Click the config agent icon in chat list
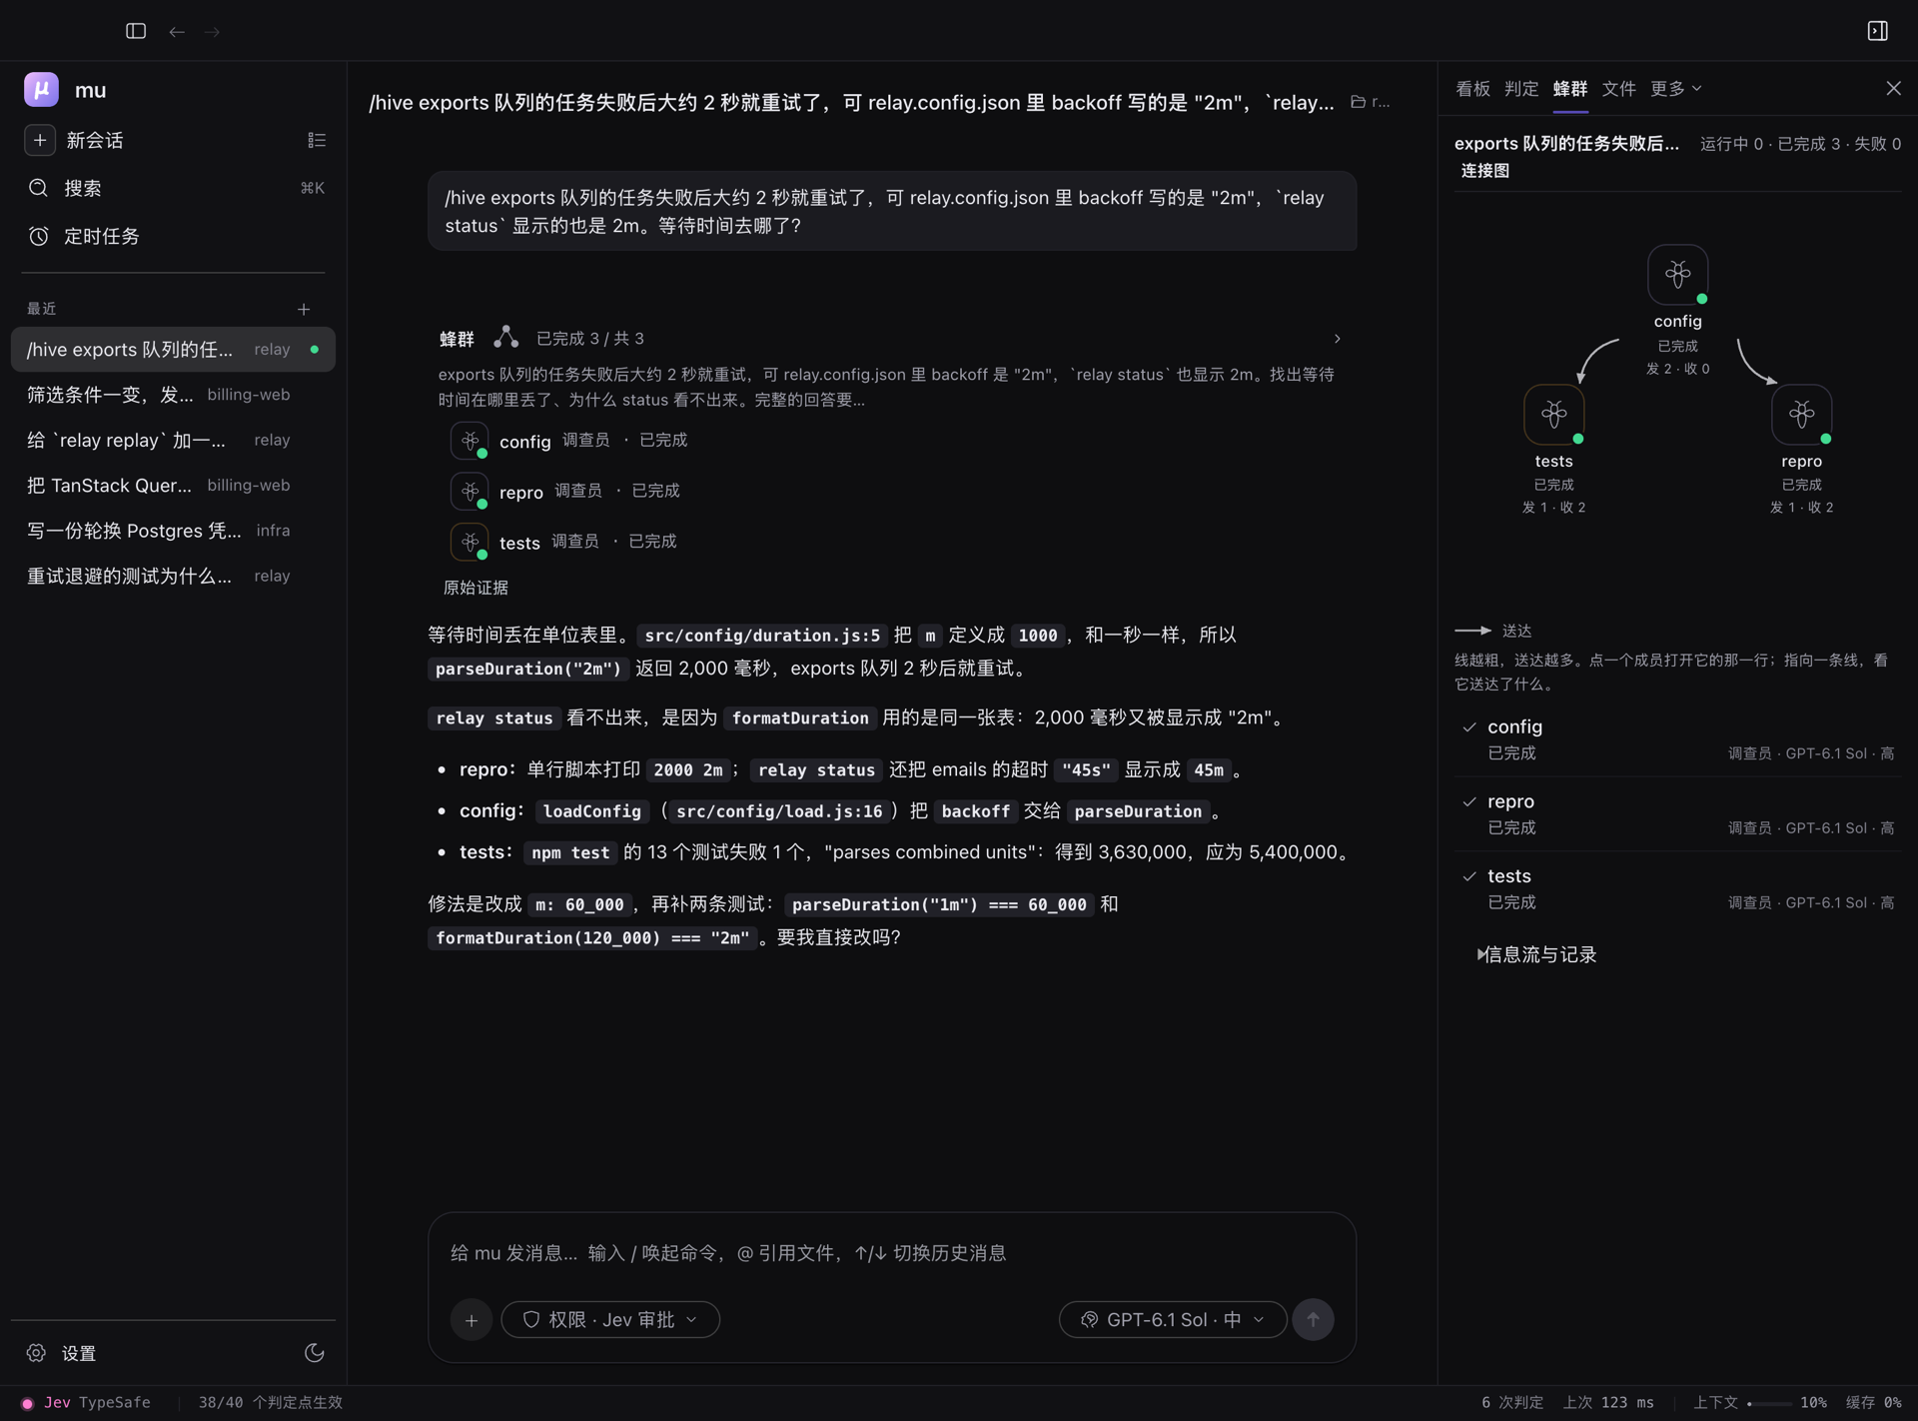Screen dimensions: 1918x1421 click(470, 441)
